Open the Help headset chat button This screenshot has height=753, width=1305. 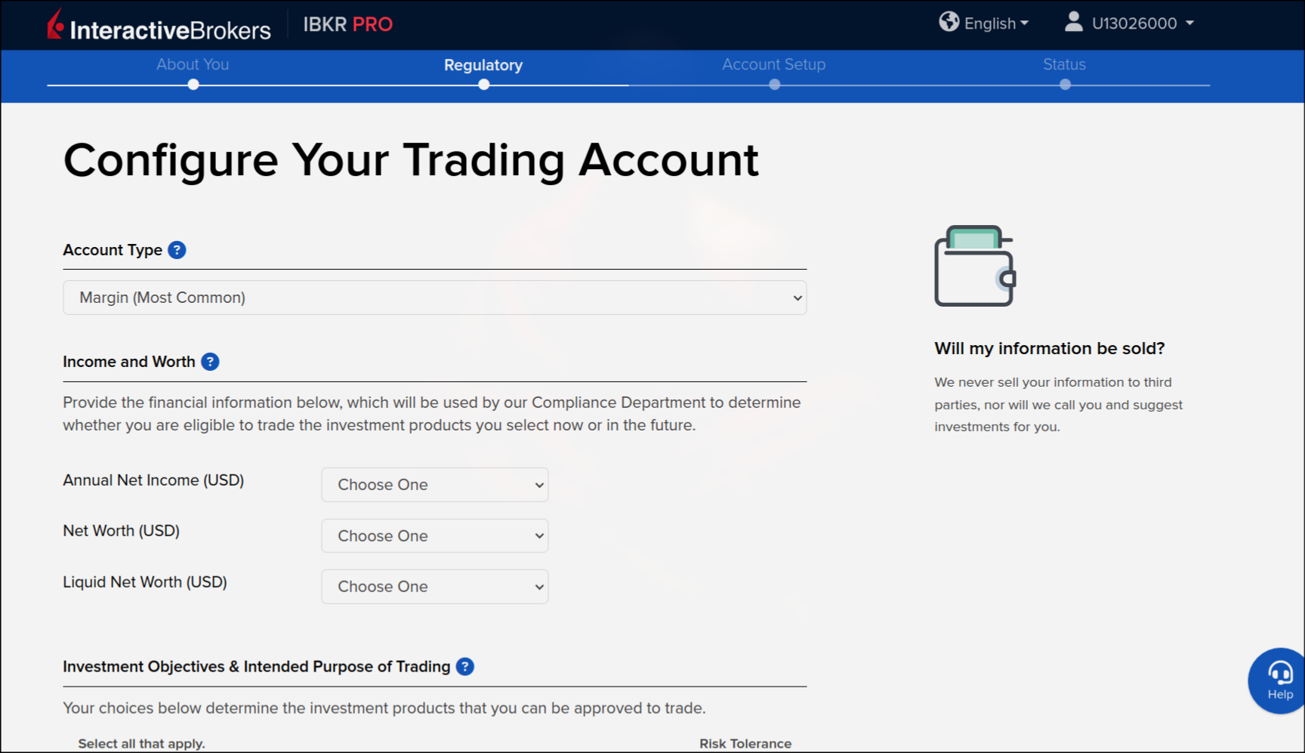[x=1279, y=680]
